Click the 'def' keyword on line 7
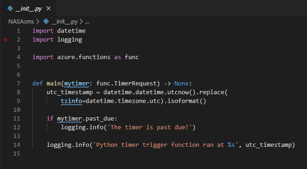The width and height of the screenshot is (307, 169). coord(37,84)
